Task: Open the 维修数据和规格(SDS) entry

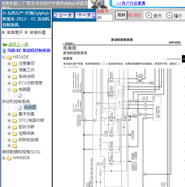Action: [21, 152]
